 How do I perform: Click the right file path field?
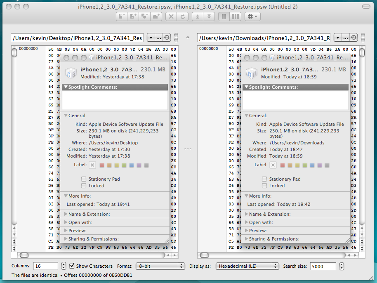(264, 38)
